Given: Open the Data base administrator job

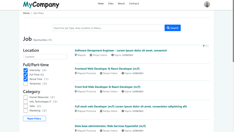Looking at the screenshot, I should tap(110, 126).
